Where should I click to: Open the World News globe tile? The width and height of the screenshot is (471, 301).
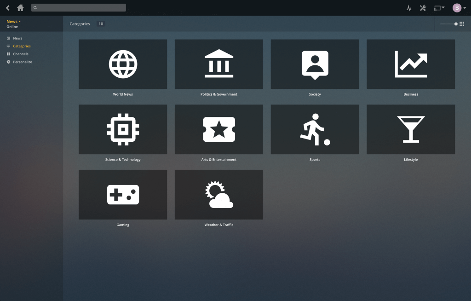123,64
